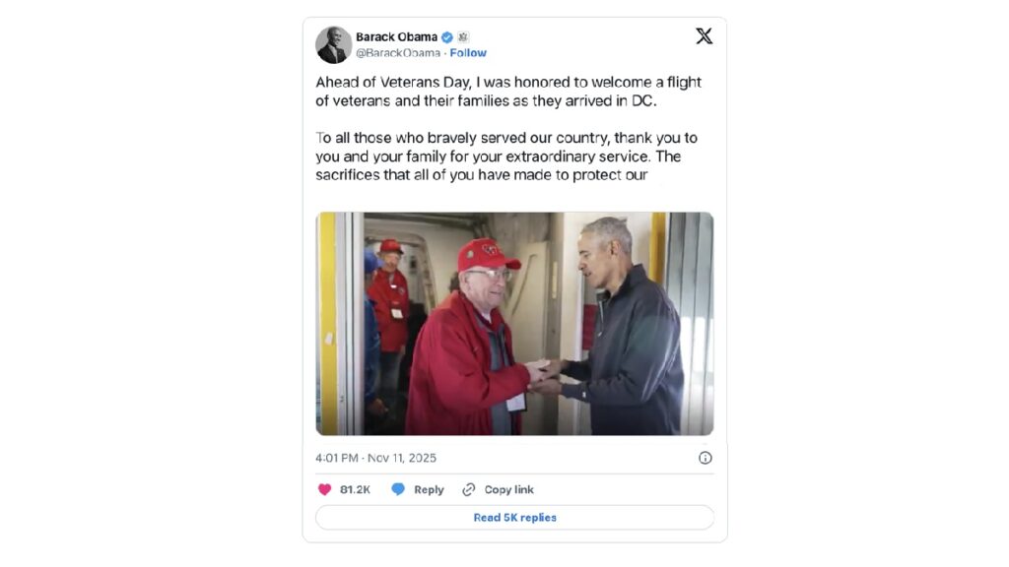The height and width of the screenshot is (567, 1009).
Task: Click the 81.2K likes count
Action: pos(355,490)
